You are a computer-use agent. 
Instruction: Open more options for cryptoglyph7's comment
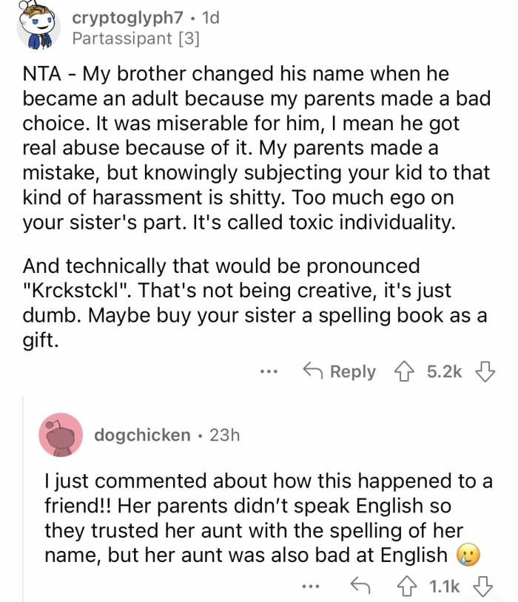click(x=272, y=371)
